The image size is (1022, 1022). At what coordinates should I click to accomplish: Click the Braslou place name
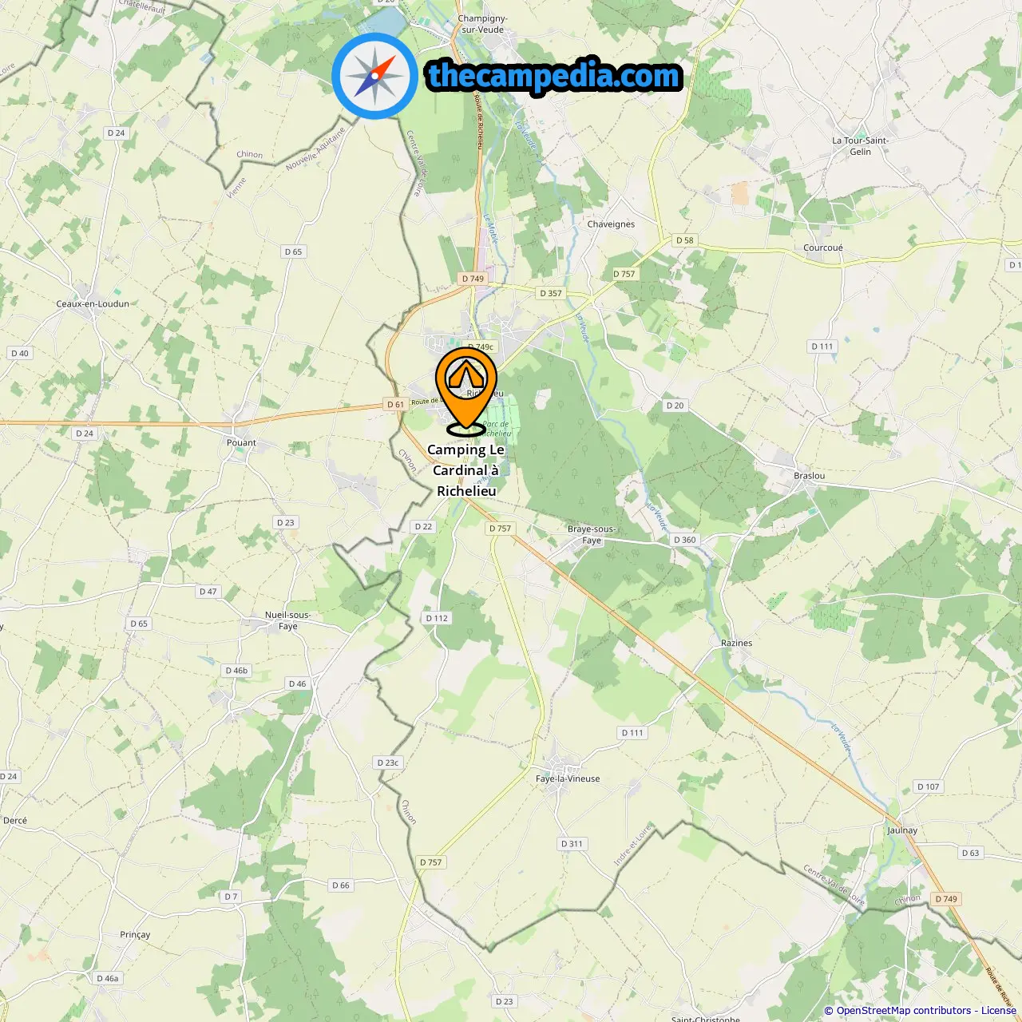coord(810,476)
